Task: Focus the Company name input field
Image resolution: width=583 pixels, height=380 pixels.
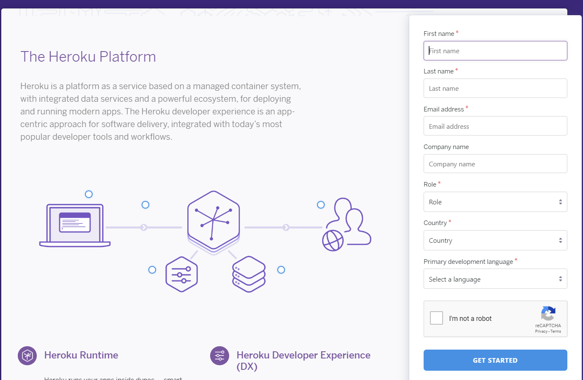Action: [x=495, y=164]
